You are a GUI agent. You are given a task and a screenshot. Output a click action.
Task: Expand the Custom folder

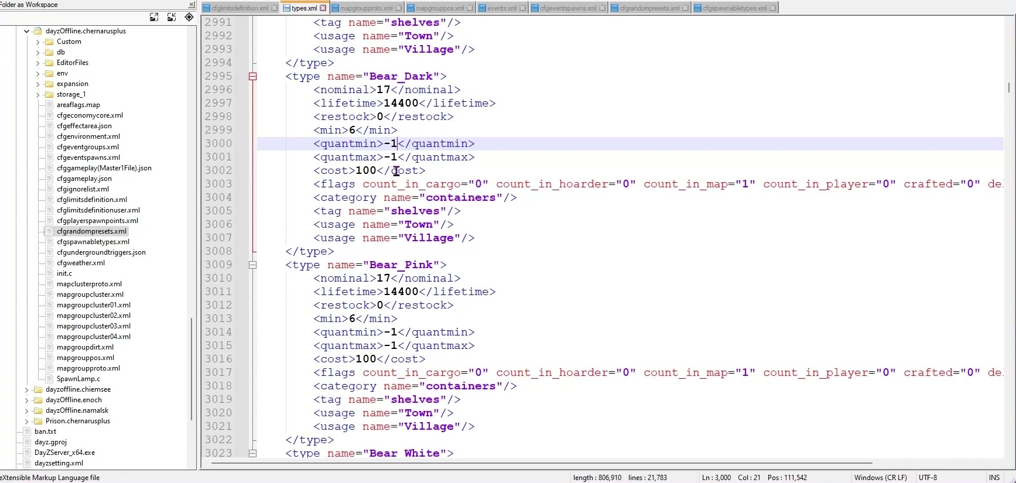pyautogui.click(x=38, y=42)
